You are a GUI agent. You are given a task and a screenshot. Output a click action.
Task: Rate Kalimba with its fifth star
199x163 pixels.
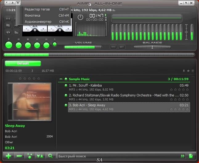(x=188, y=90)
